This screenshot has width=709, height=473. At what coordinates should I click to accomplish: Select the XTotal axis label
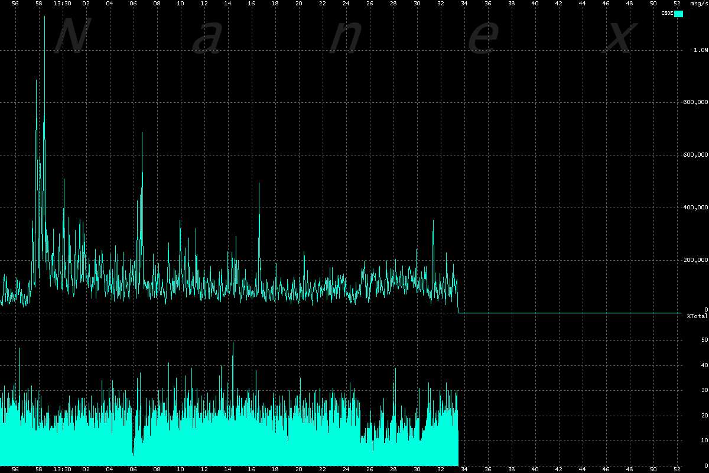coord(697,316)
